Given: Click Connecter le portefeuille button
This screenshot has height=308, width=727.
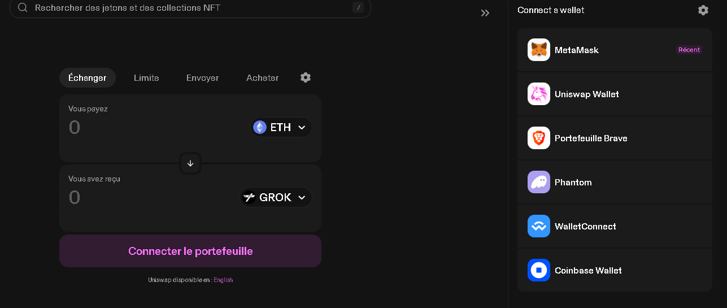Looking at the screenshot, I should point(190,251).
